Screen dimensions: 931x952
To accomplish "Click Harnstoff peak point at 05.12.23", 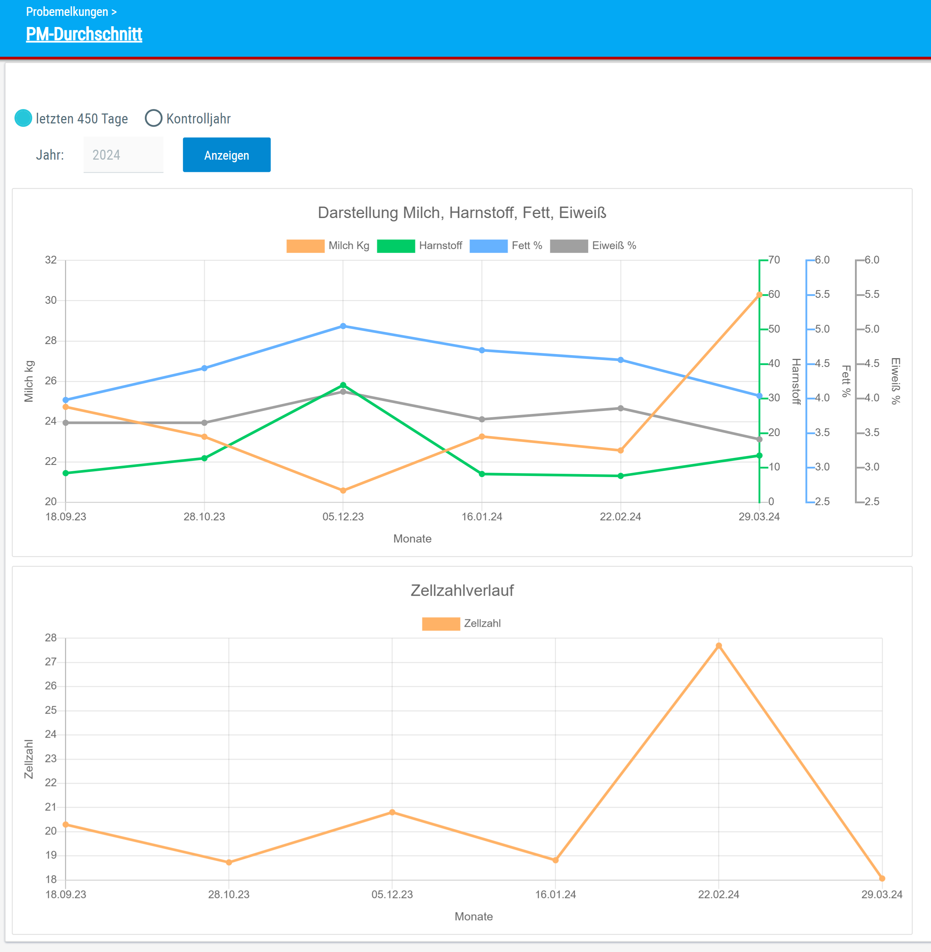I will tap(343, 385).
